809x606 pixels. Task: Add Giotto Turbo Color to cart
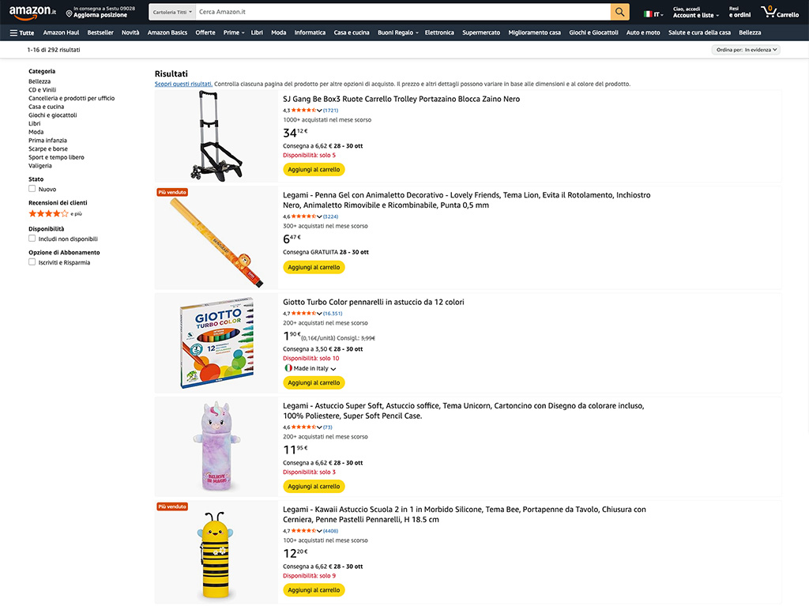pos(314,382)
